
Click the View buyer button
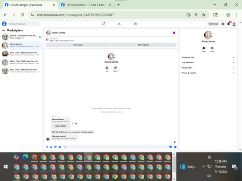tap(78, 45)
